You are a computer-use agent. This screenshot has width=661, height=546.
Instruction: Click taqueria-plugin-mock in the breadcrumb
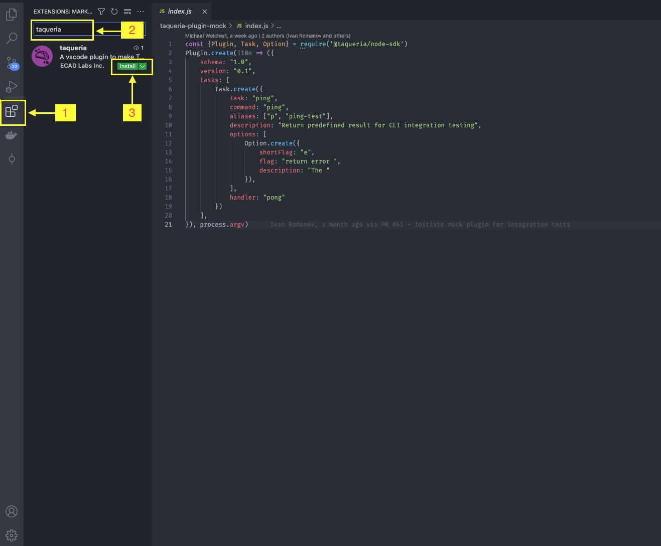[193, 26]
